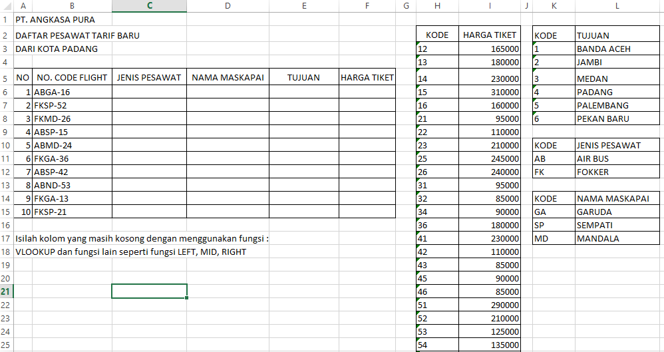Image resolution: width=664 pixels, height=352 pixels.
Task: Select PEKAN BARU destination cell
Action: click(x=617, y=118)
